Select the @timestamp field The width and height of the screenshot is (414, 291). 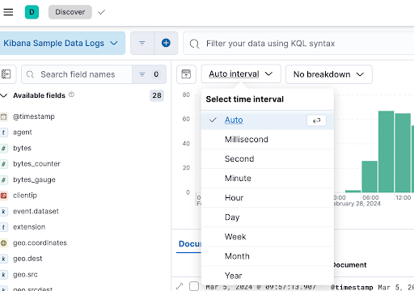click(34, 116)
